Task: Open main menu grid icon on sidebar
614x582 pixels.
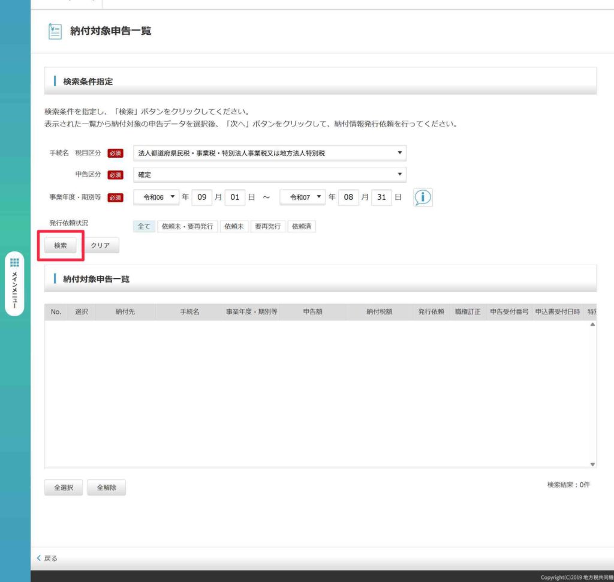Action: click(15, 262)
